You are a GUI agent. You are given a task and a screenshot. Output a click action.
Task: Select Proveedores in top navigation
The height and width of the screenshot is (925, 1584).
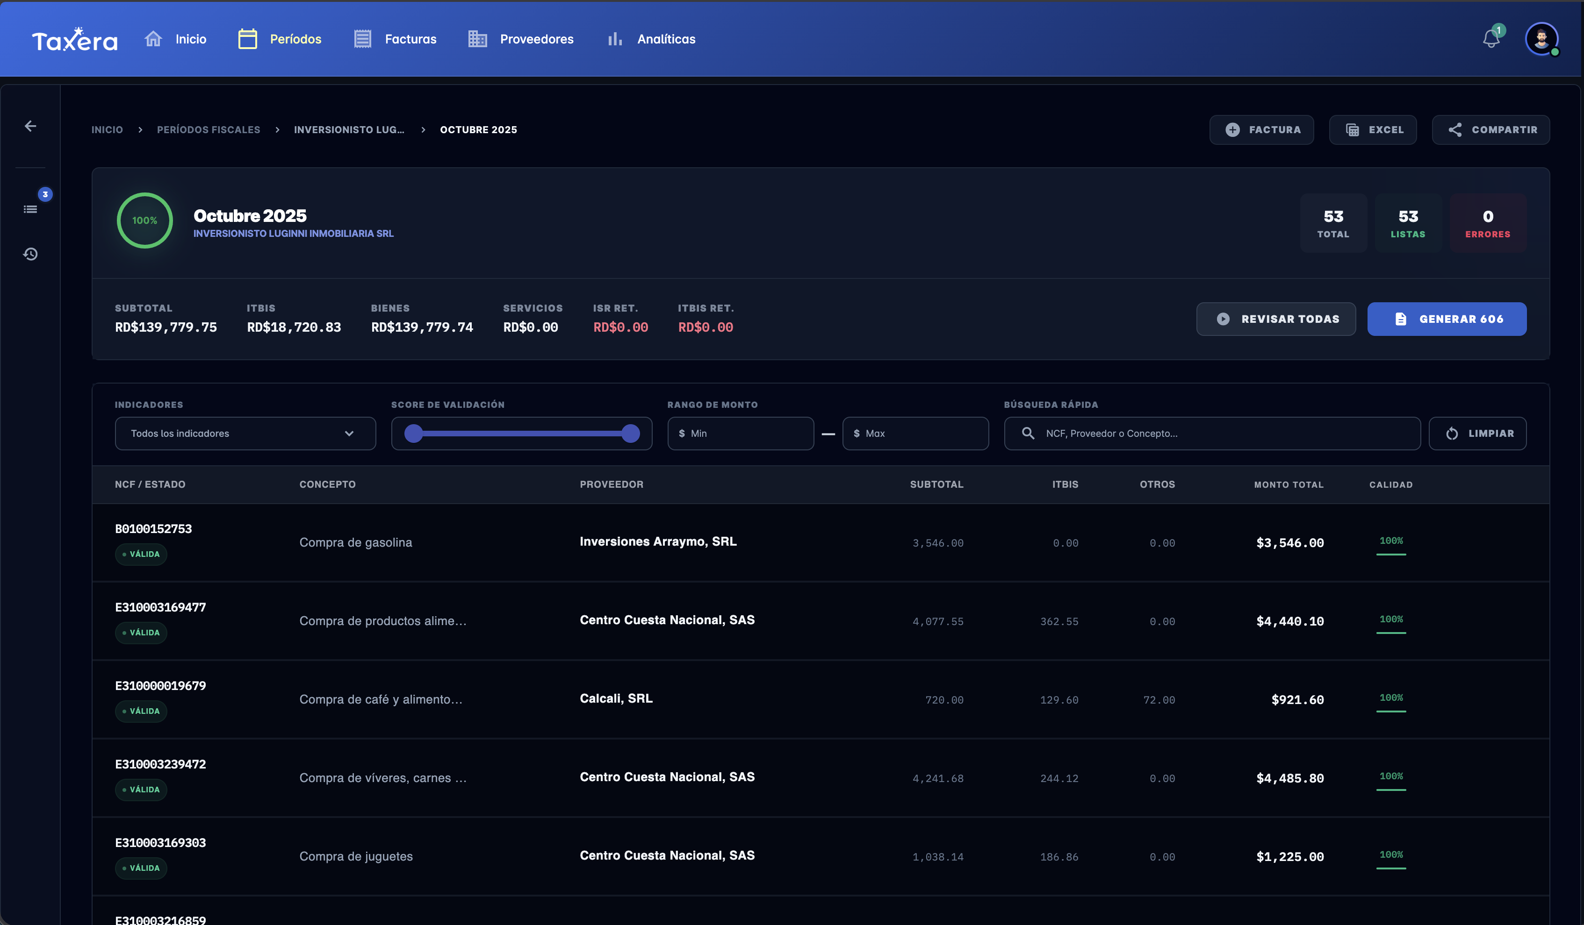pyautogui.click(x=537, y=39)
